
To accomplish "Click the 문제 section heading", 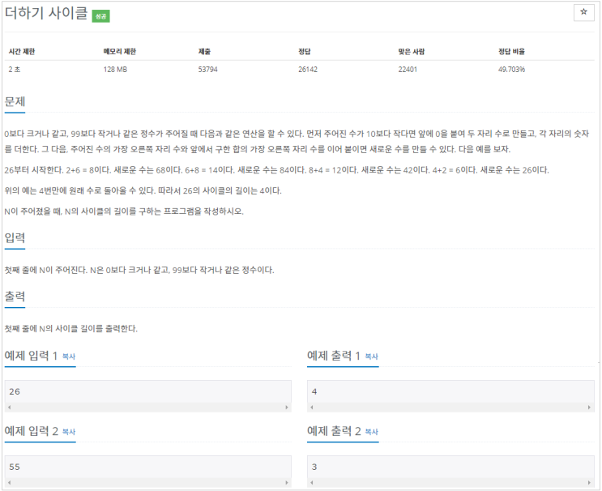I will 15,102.
